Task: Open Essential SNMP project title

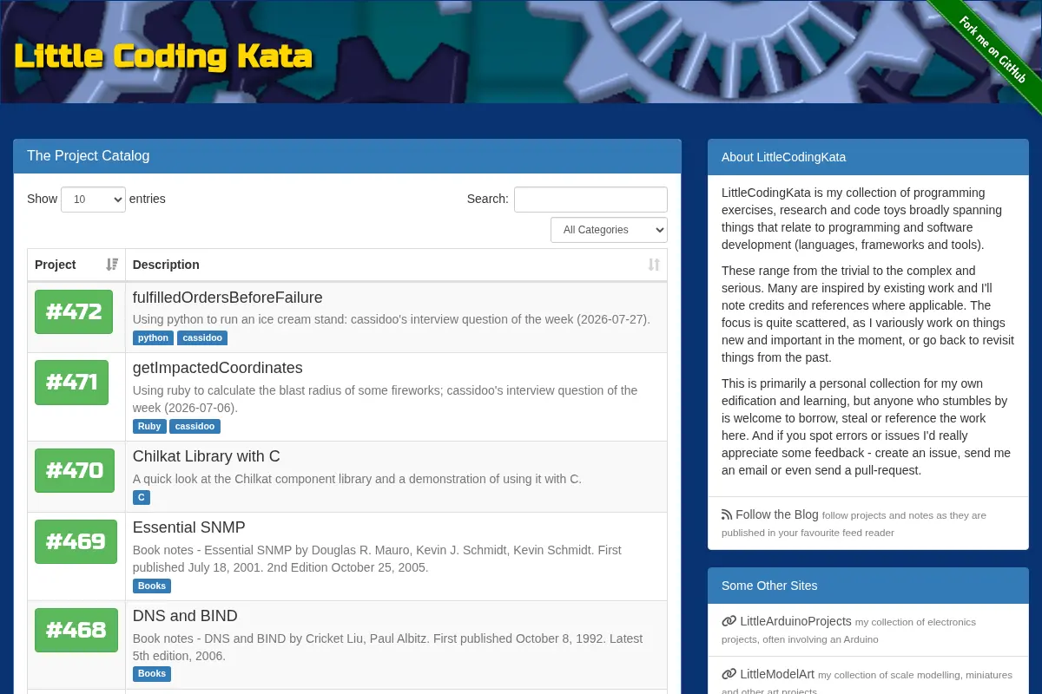Action: click(189, 527)
